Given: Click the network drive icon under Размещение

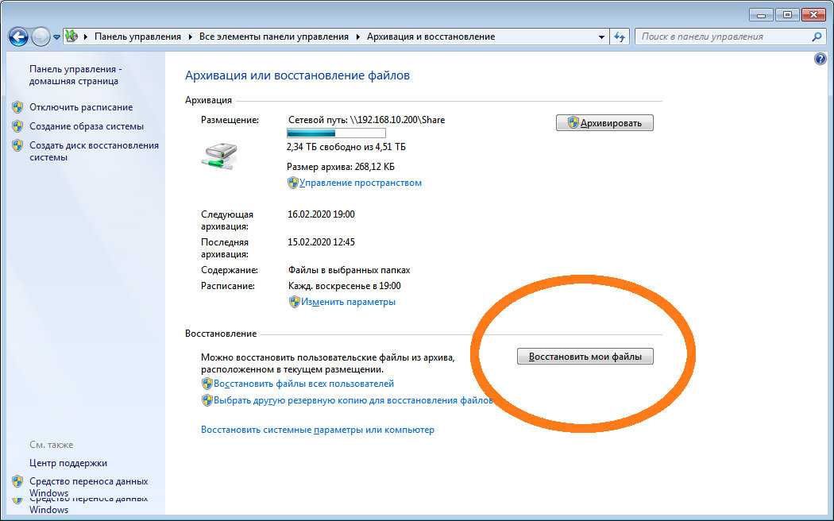Looking at the screenshot, I should (x=218, y=155).
